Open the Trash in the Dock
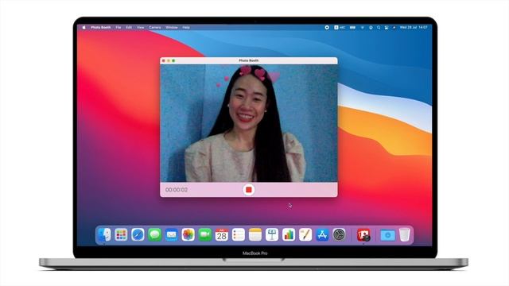Screen dimensions: 509x286 [405, 234]
